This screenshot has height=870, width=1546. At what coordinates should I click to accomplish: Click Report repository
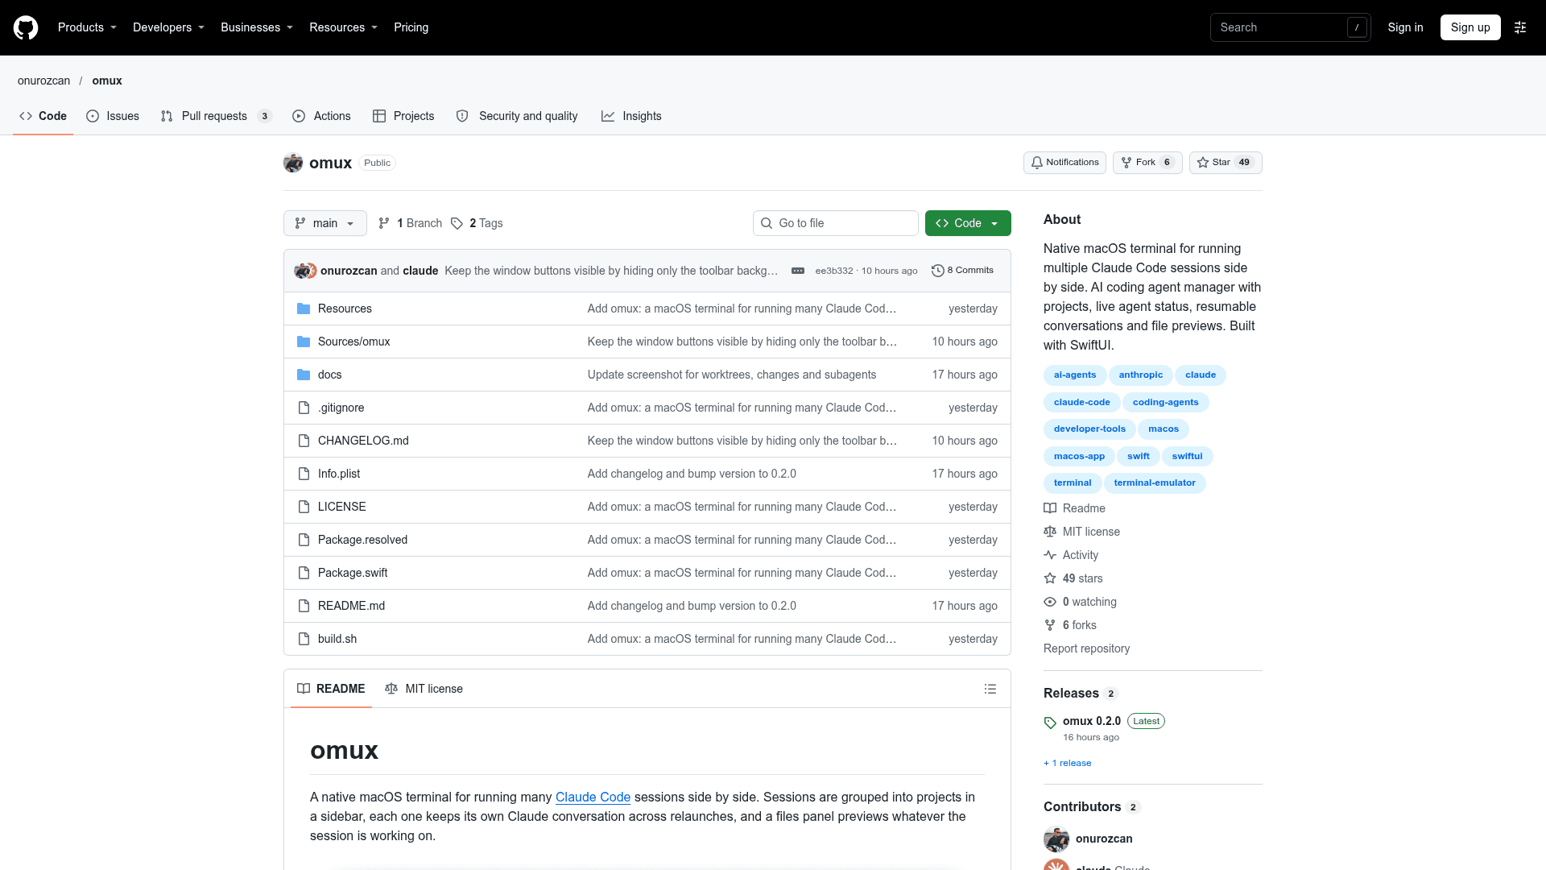(x=1086, y=648)
